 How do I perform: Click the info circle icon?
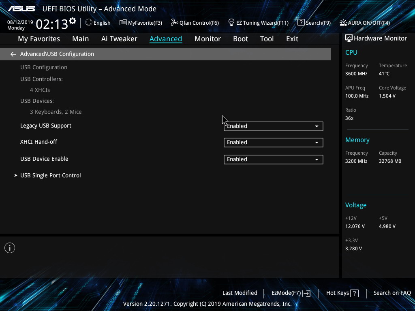click(x=10, y=248)
